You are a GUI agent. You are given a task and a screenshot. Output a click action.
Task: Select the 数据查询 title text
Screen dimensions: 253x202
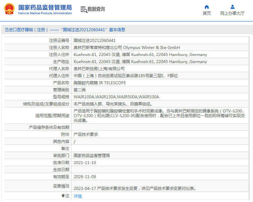[96, 9]
